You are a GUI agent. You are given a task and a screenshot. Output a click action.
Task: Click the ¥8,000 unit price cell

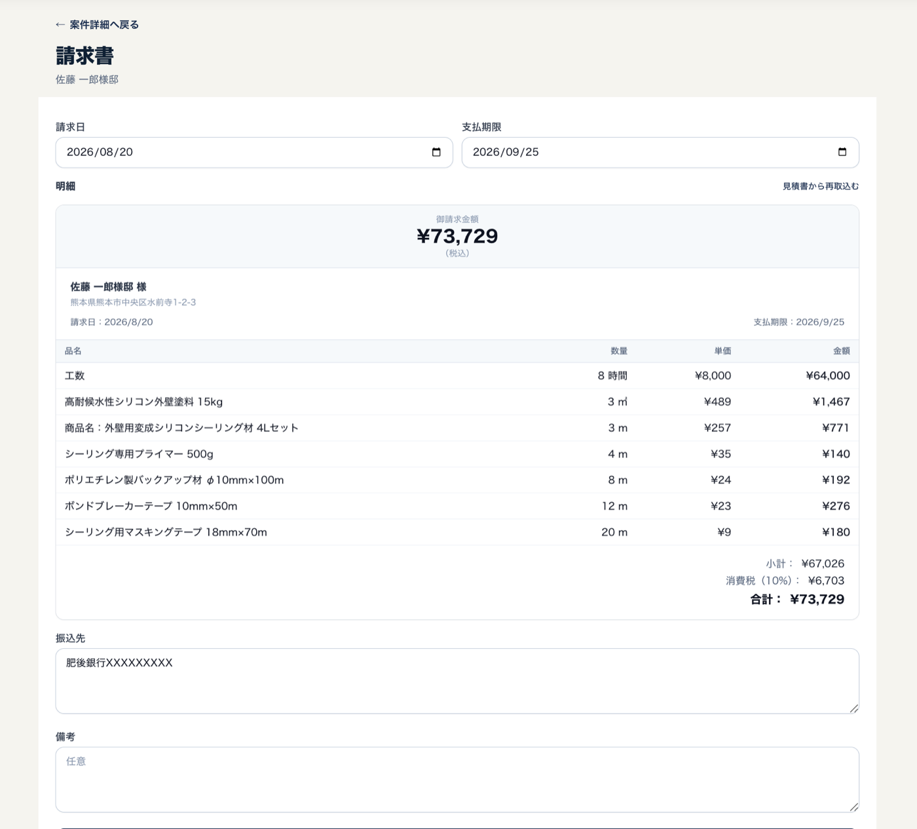pos(713,376)
